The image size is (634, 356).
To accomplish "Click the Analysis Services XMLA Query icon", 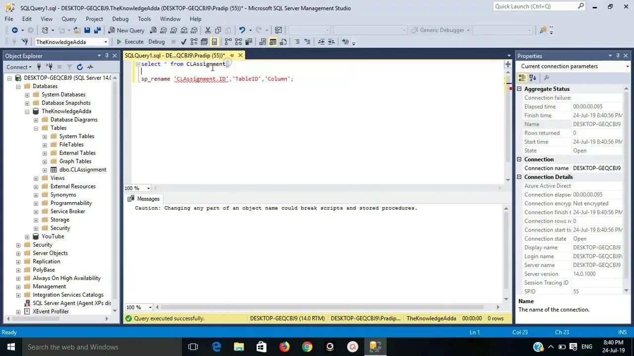I will [184, 30].
